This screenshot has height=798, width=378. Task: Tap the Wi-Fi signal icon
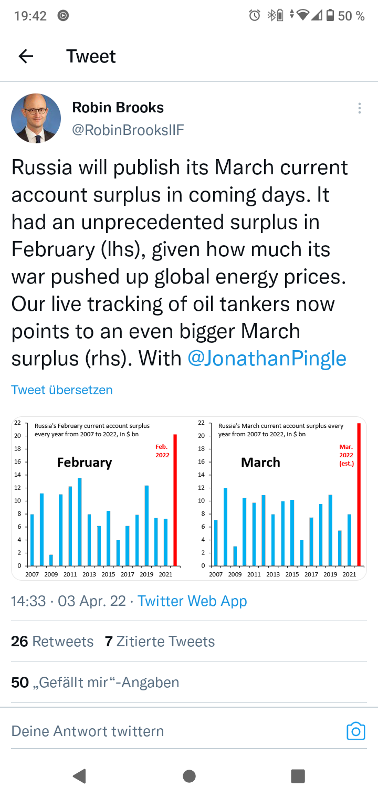coord(303,16)
